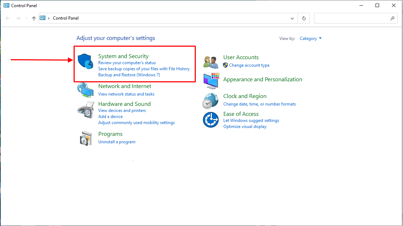Open the Ease of Access icon
This screenshot has width=403, height=226.
(x=211, y=120)
